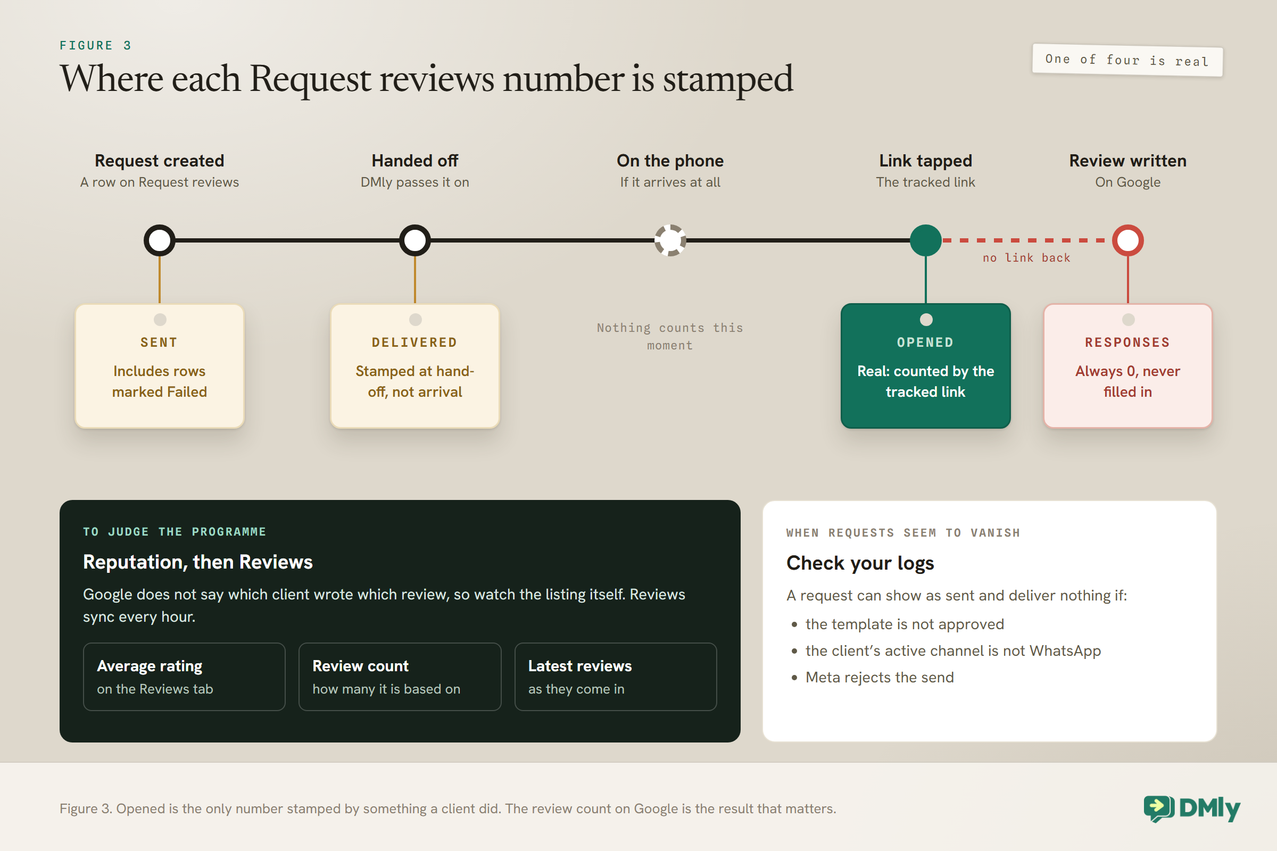The height and width of the screenshot is (851, 1277).
Task: Click the red Review written node
Action: point(1127,240)
